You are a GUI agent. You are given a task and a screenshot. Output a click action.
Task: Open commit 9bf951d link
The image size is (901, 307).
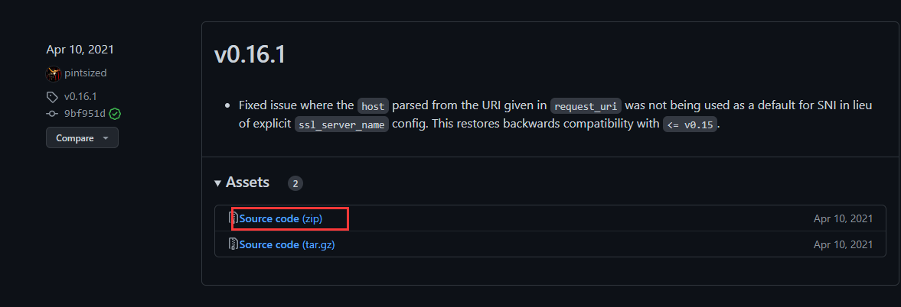coord(84,114)
